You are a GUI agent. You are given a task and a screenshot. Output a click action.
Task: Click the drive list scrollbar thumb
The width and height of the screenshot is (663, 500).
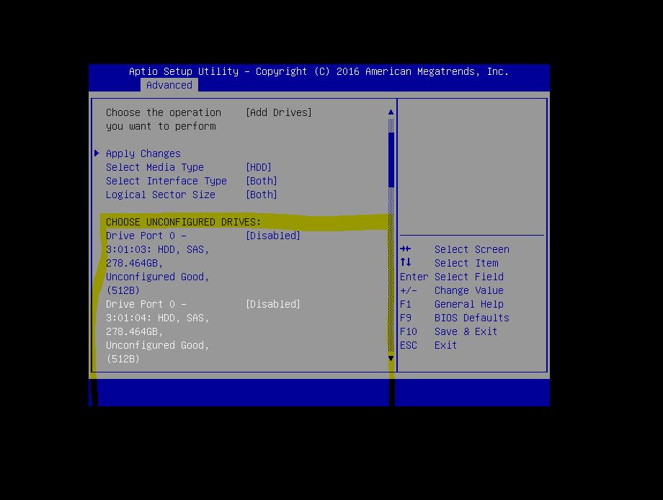pos(391,159)
